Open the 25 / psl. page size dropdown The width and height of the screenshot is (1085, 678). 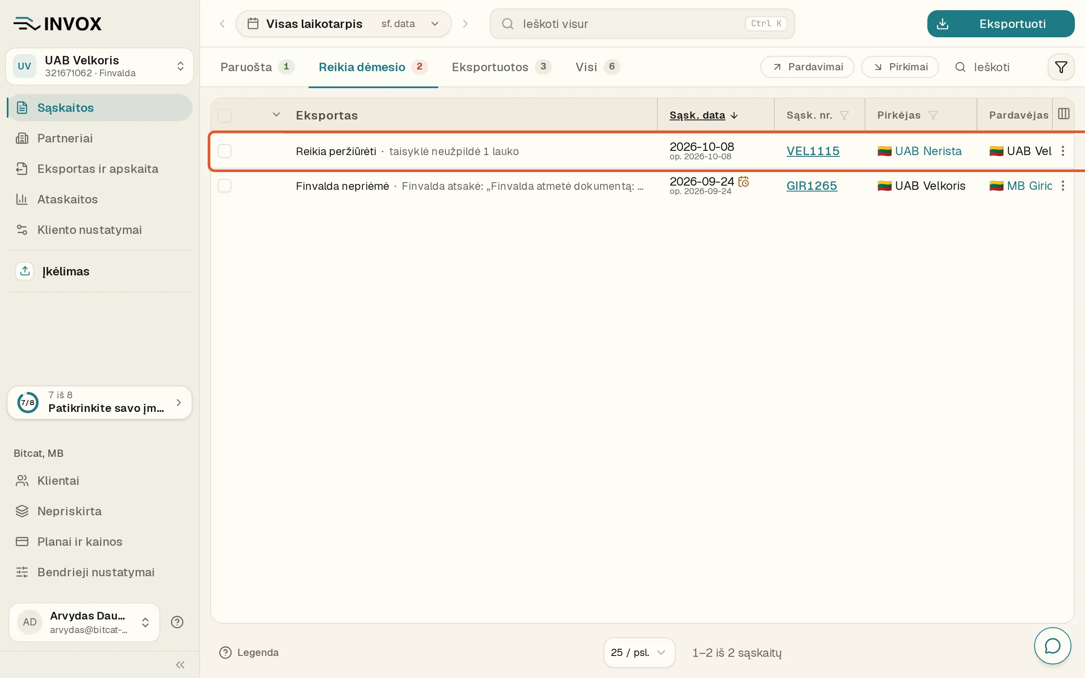tap(639, 653)
